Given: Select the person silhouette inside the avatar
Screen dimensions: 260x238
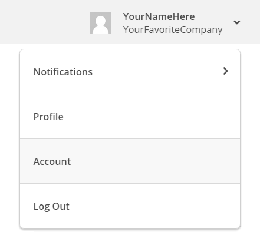Looking at the screenshot, I should click(x=100, y=25).
